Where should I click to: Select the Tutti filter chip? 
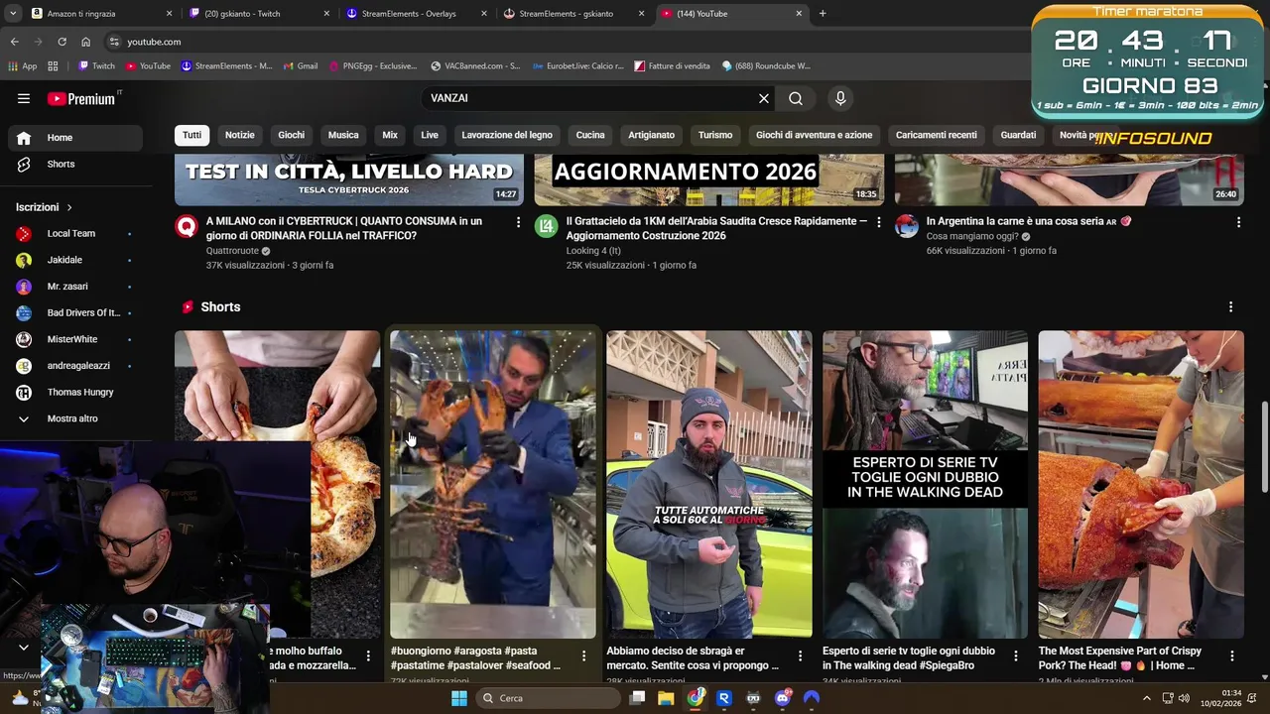point(191,135)
